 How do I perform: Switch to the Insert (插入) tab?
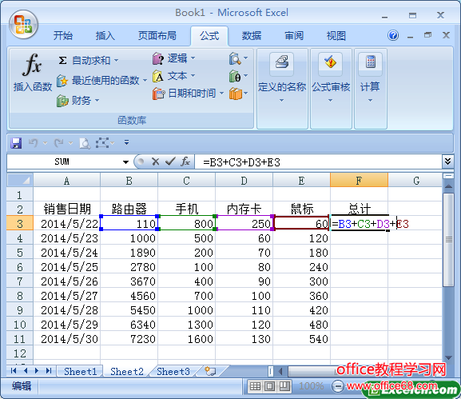105,36
